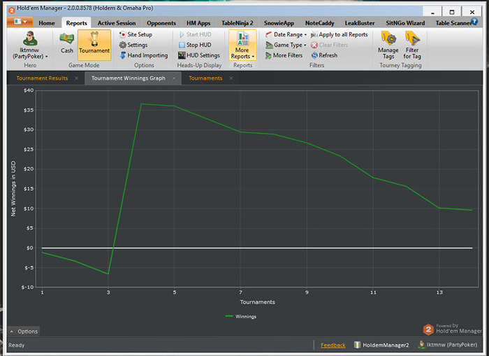Open the lktmnw (PartyPoker) hero selector
Image resolution: width=489 pixels, height=356 pixels.
pos(30,45)
